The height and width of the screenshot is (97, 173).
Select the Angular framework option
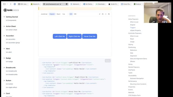(x=52, y=14)
